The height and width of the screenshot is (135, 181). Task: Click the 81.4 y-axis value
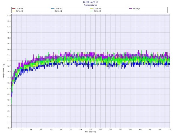click(x=9, y=61)
